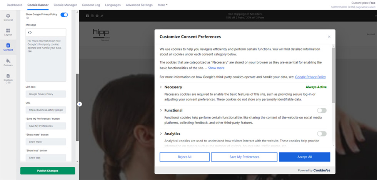Go to the Consent Log tab
377x180 pixels.
tap(90, 5)
